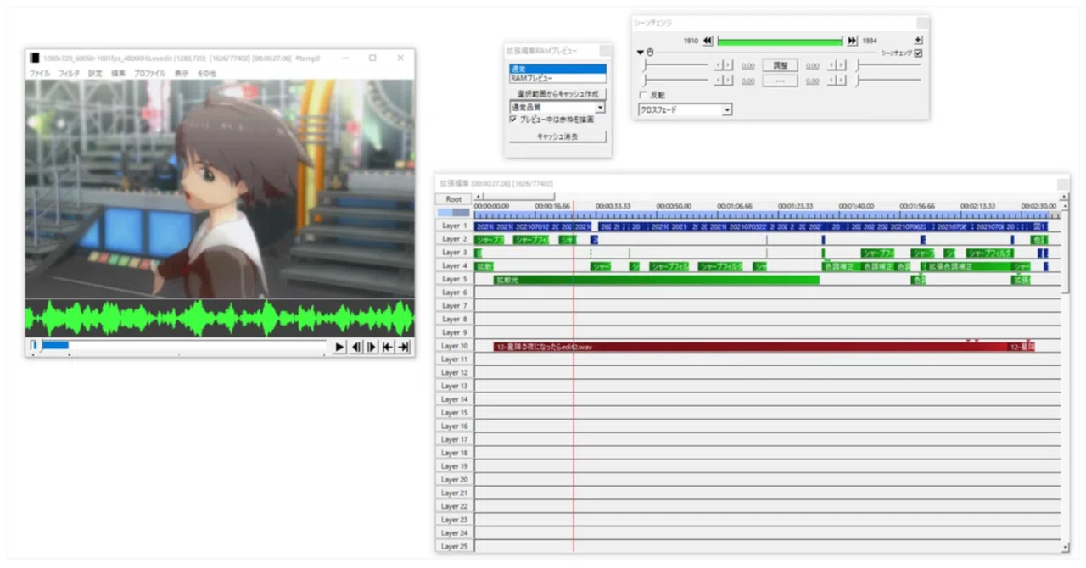The height and width of the screenshot is (568, 1086).
Task: Click timeline horizontal scrollbar left arrow
Action: point(478,197)
